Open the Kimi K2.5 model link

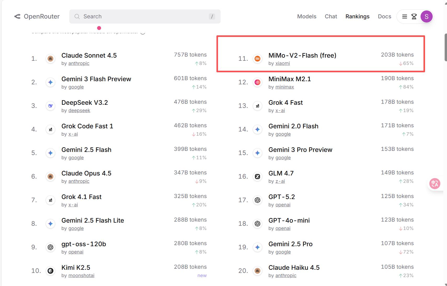(76, 268)
